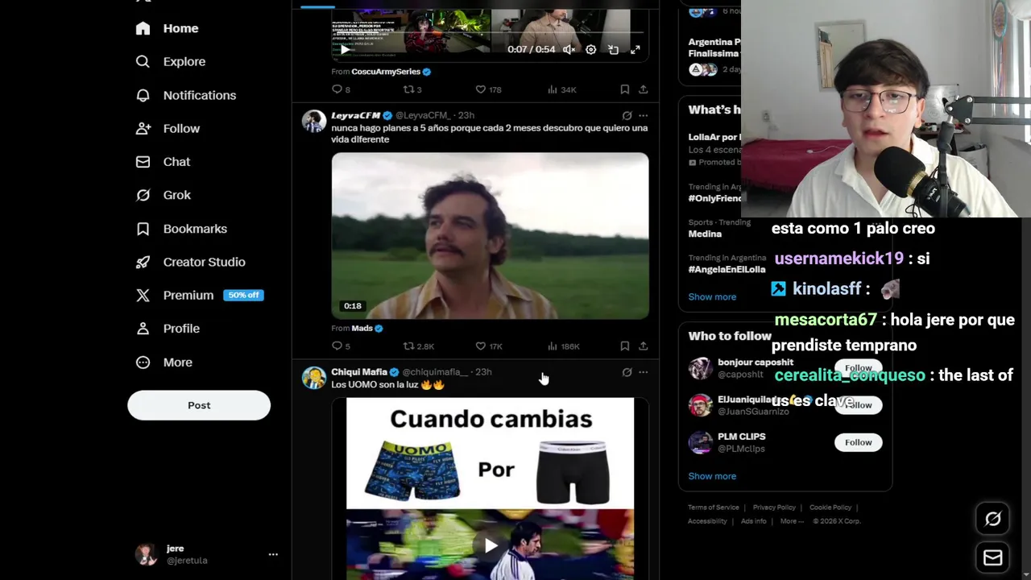Open Ads info footer link
This screenshot has height=580, width=1031.
tap(754, 521)
